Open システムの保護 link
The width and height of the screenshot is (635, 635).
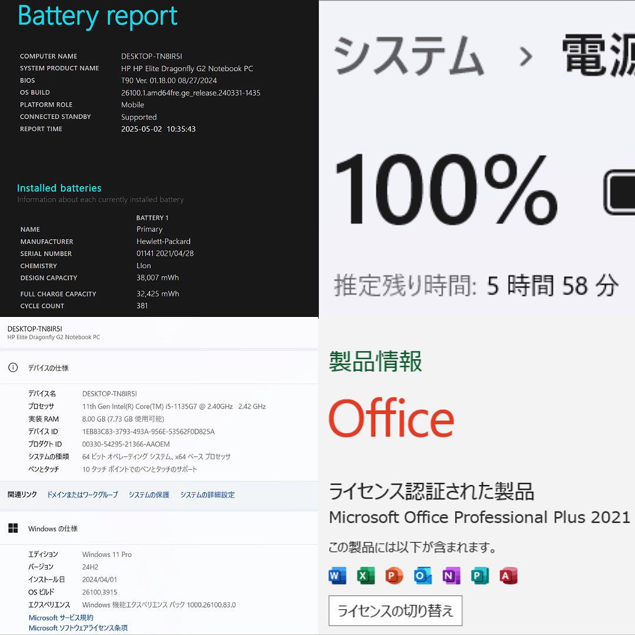(149, 494)
